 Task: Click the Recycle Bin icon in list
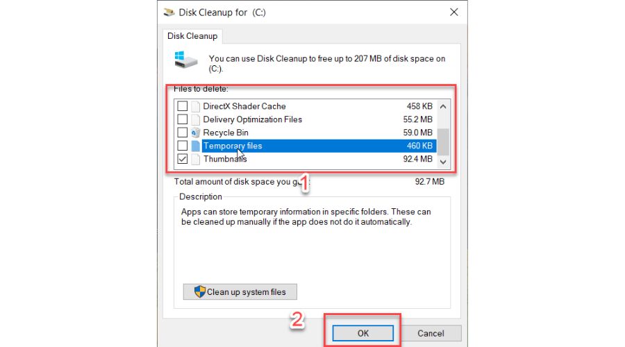coord(195,133)
